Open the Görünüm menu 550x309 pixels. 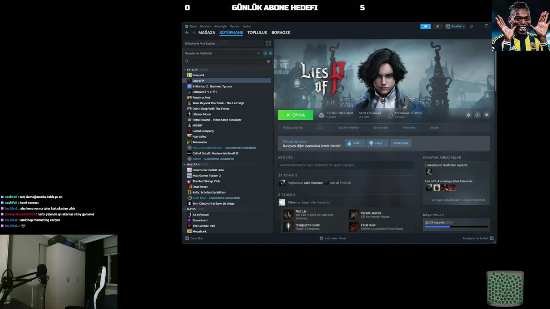coord(205,26)
